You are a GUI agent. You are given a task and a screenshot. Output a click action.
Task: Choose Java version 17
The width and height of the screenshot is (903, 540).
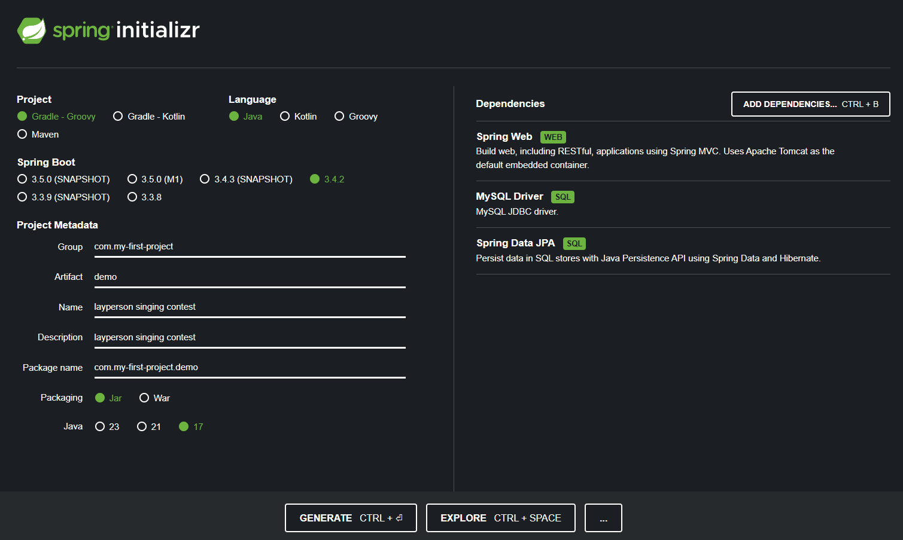click(x=191, y=427)
